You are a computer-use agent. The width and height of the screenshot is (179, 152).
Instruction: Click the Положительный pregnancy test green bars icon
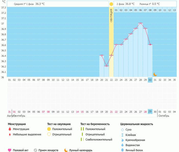82,129
